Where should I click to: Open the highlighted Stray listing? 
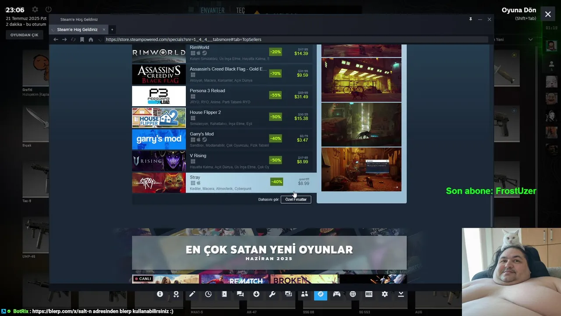224,183
